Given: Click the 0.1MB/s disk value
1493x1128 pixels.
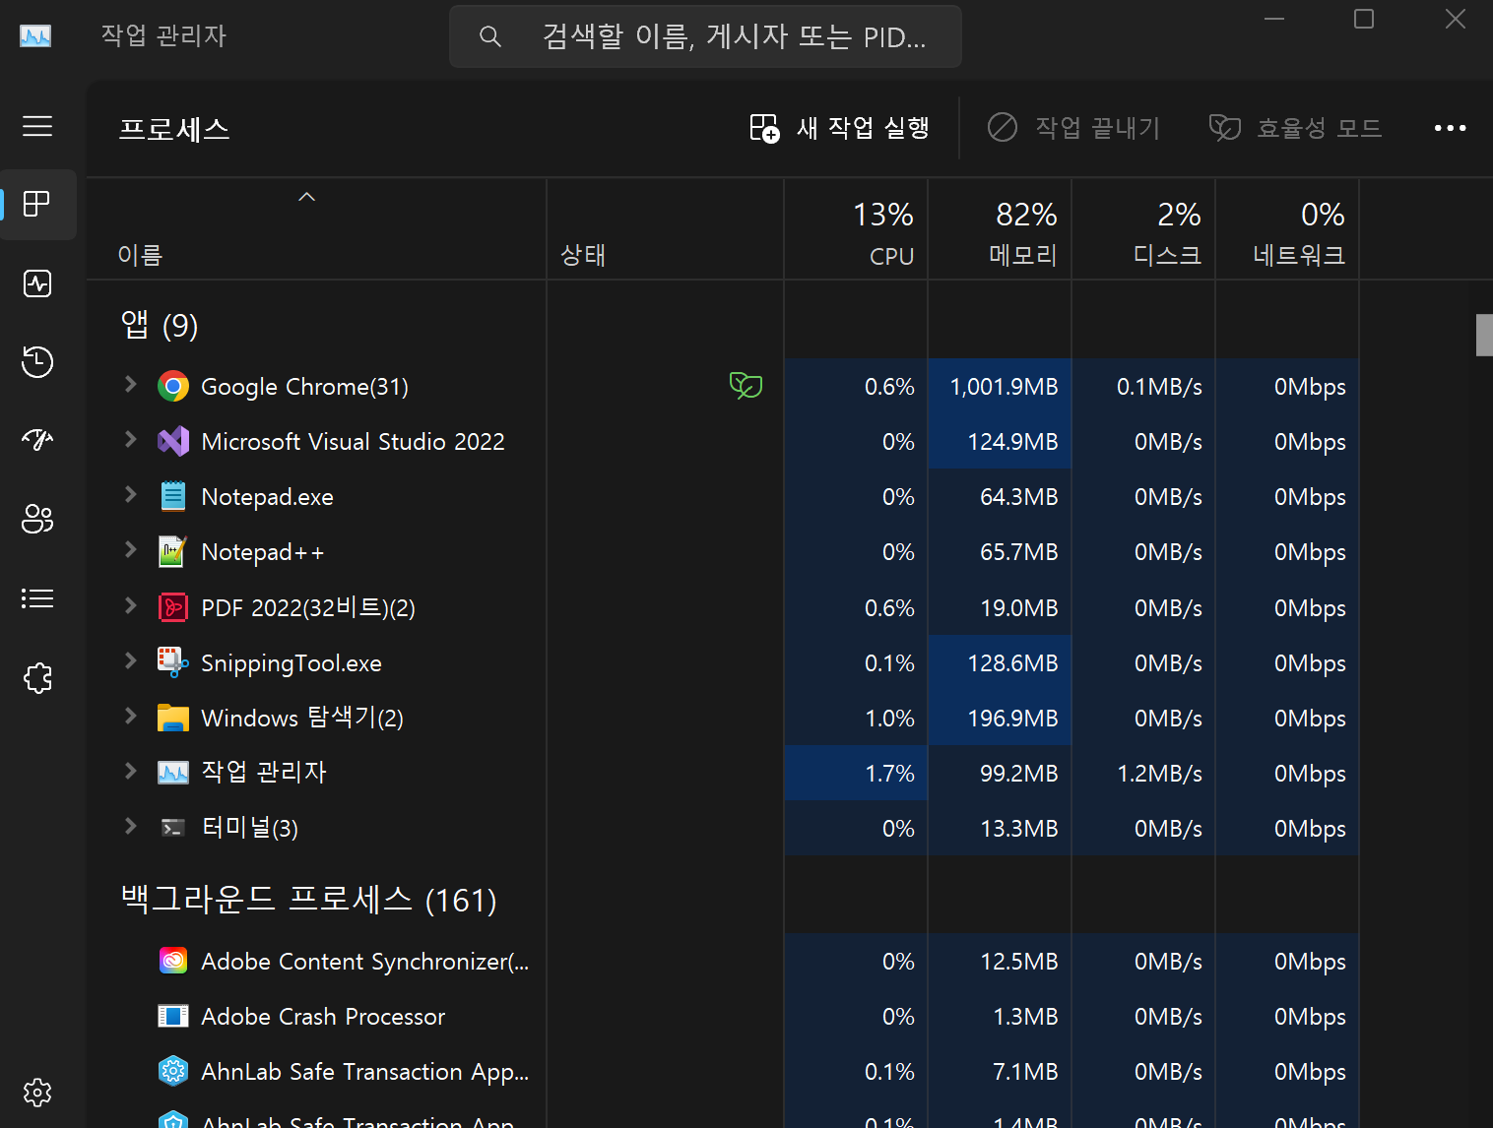Looking at the screenshot, I should [x=1159, y=387].
